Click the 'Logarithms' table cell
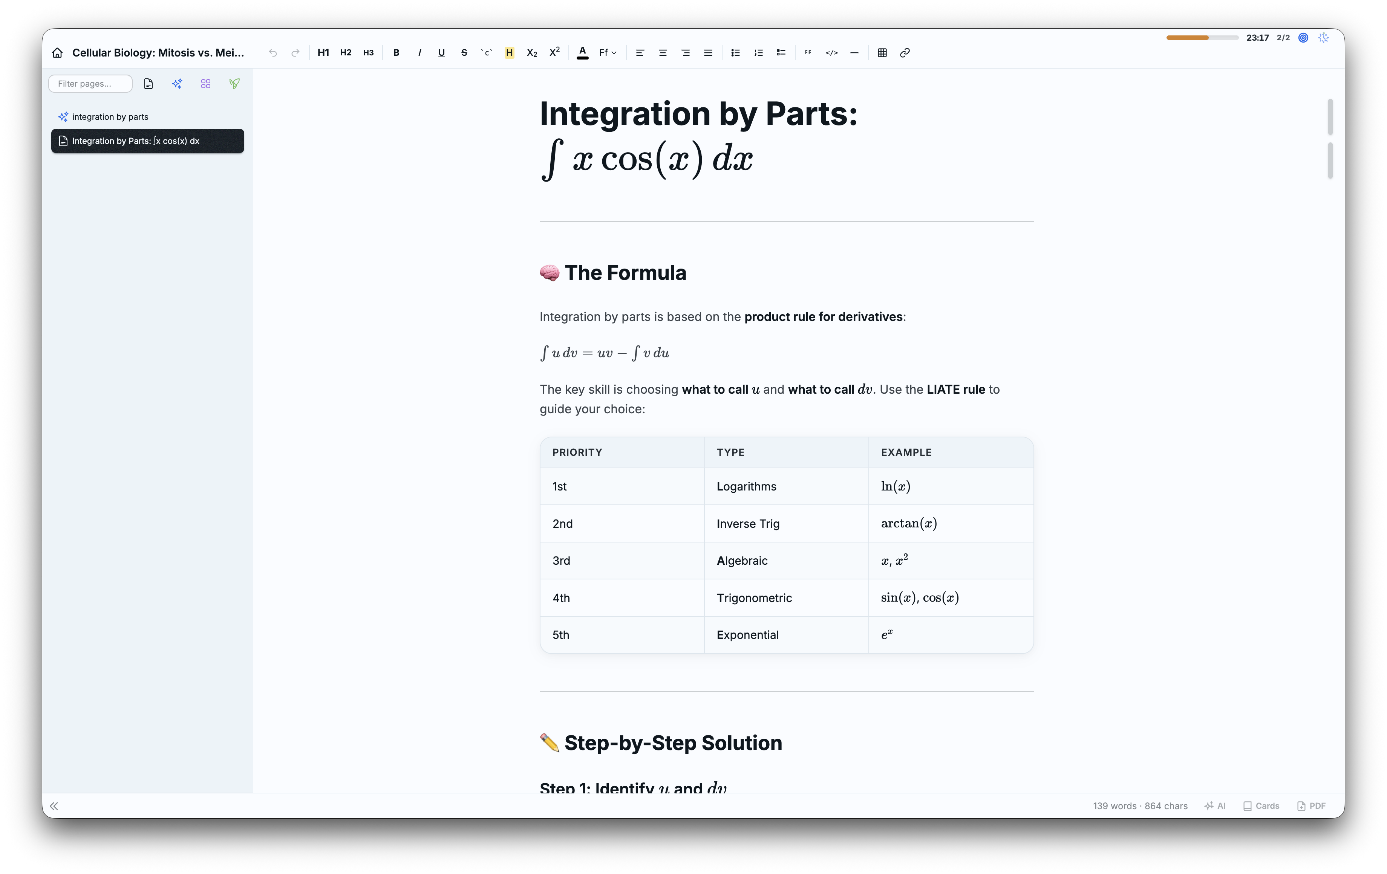Screen dimensions: 1387x874 coord(786,486)
